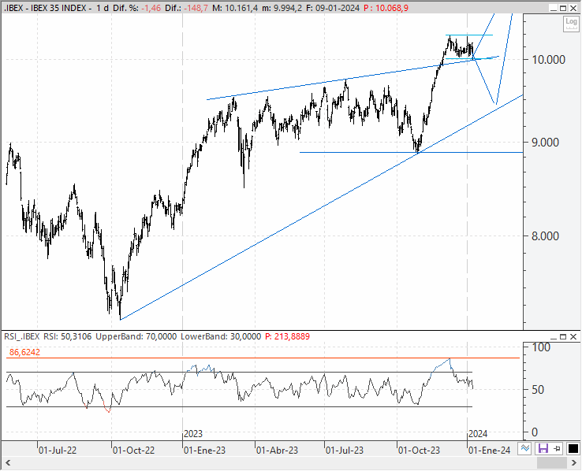Minimize the RSI indicator panel
Viewport: 582px width, 471px height.
coord(554,336)
